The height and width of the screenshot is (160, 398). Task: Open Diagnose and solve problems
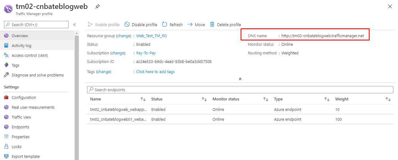tap(37, 75)
